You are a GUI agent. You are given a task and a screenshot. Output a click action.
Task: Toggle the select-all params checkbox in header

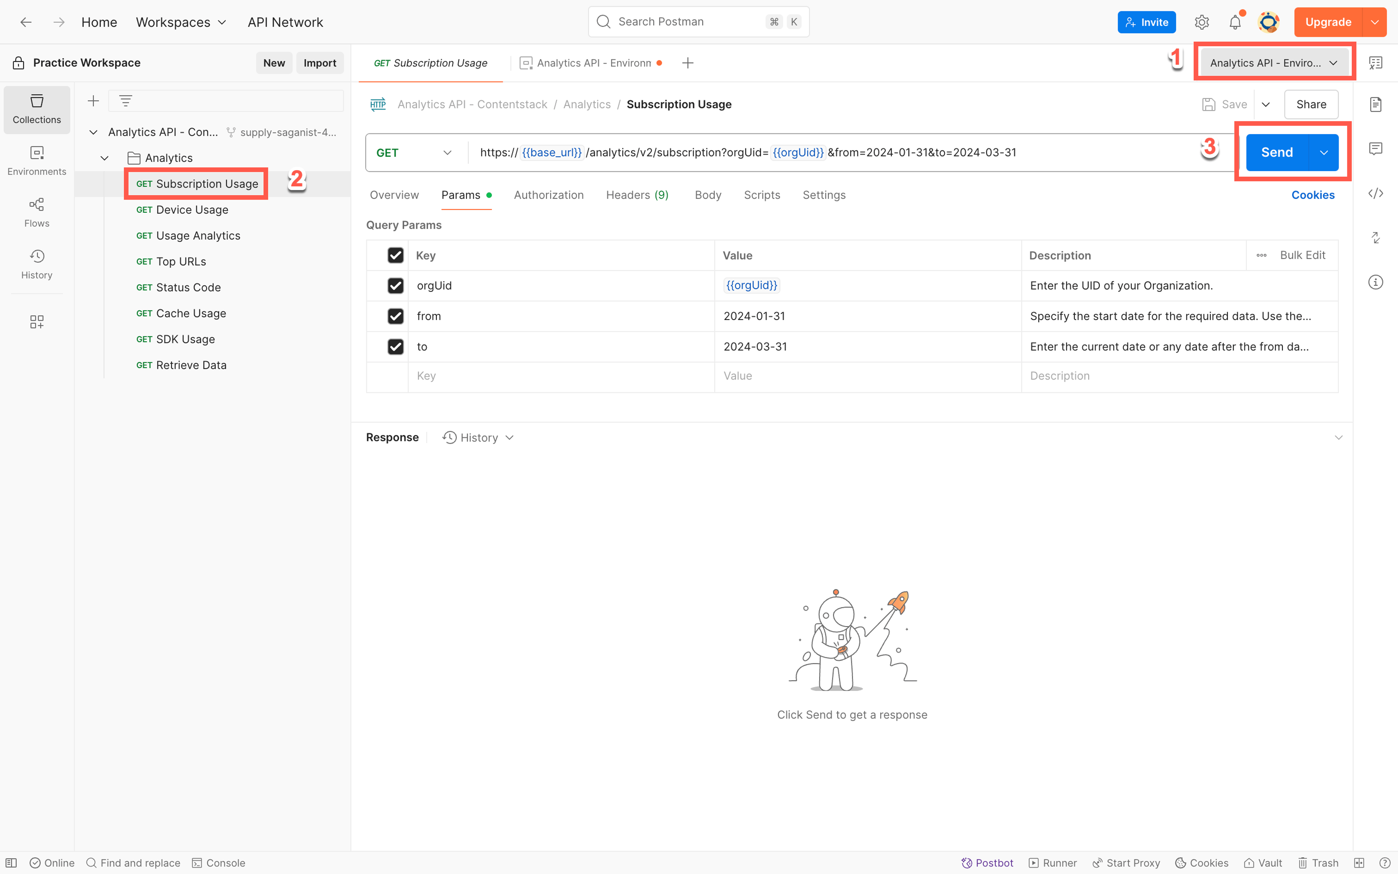[396, 256]
